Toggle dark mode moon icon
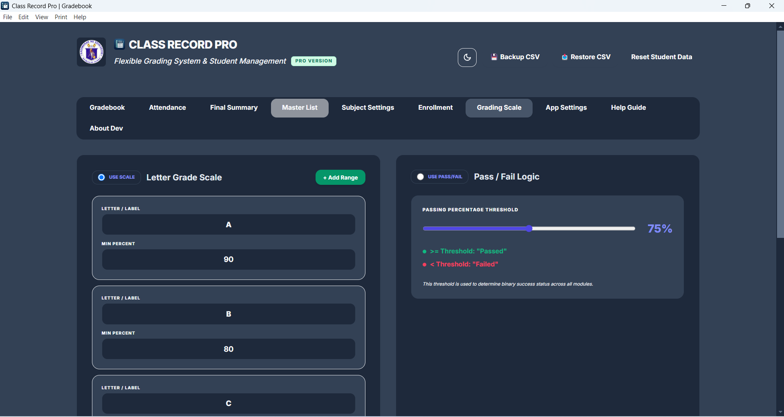 (x=467, y=58)
